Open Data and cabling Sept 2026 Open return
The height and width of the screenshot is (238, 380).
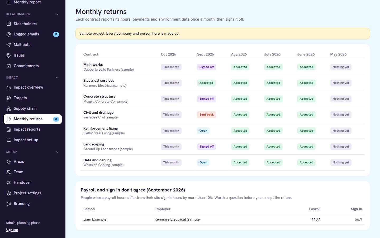(x=203, y=162)
